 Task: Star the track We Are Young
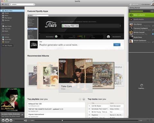(89, 112)
